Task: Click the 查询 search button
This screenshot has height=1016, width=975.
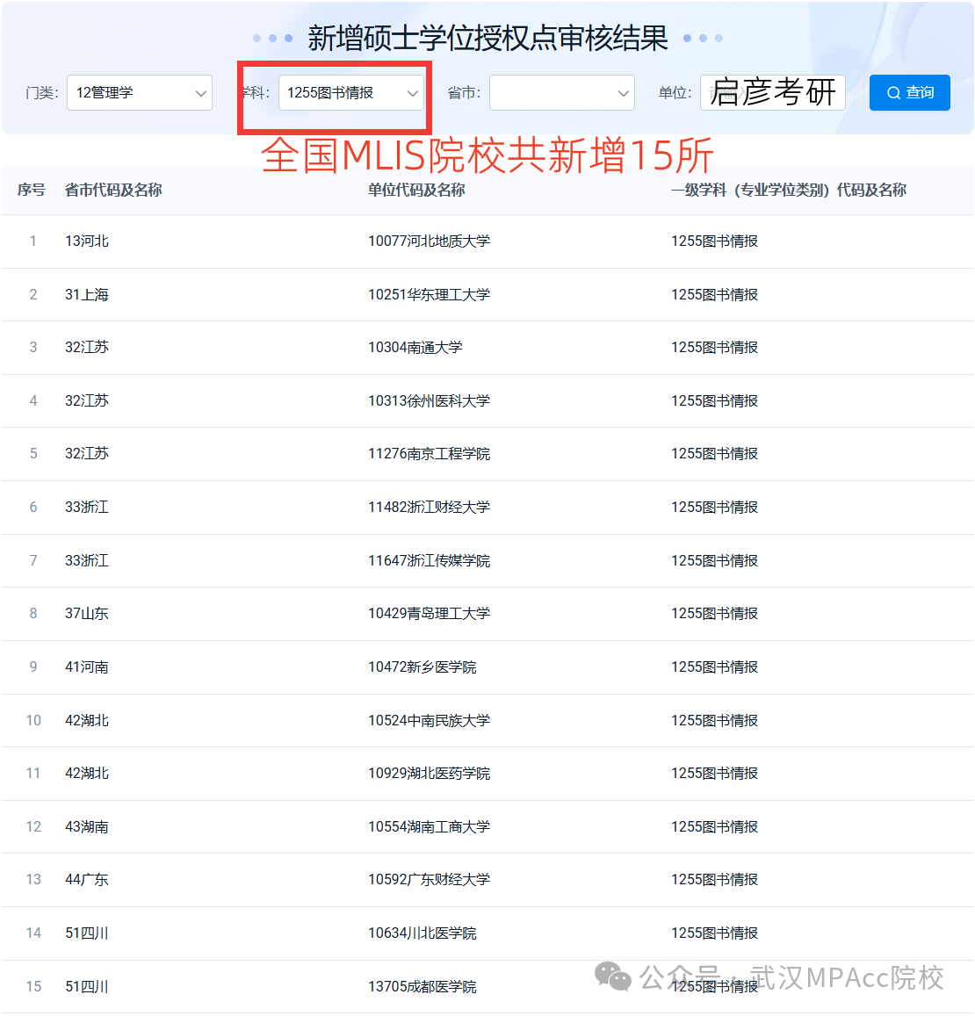Action: pos(909,93)
